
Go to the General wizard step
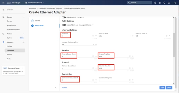[x=37, y=21]
